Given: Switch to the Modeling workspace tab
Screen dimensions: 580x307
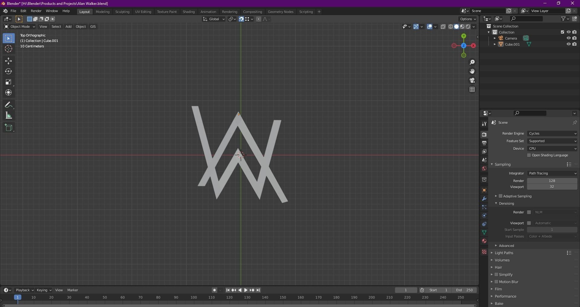Looking at the screenshot, I should pyautogui.click(x=102, y=12).
